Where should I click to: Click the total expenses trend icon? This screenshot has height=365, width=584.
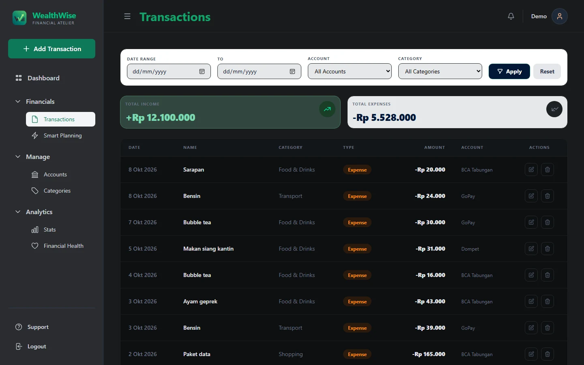point(554,109)
